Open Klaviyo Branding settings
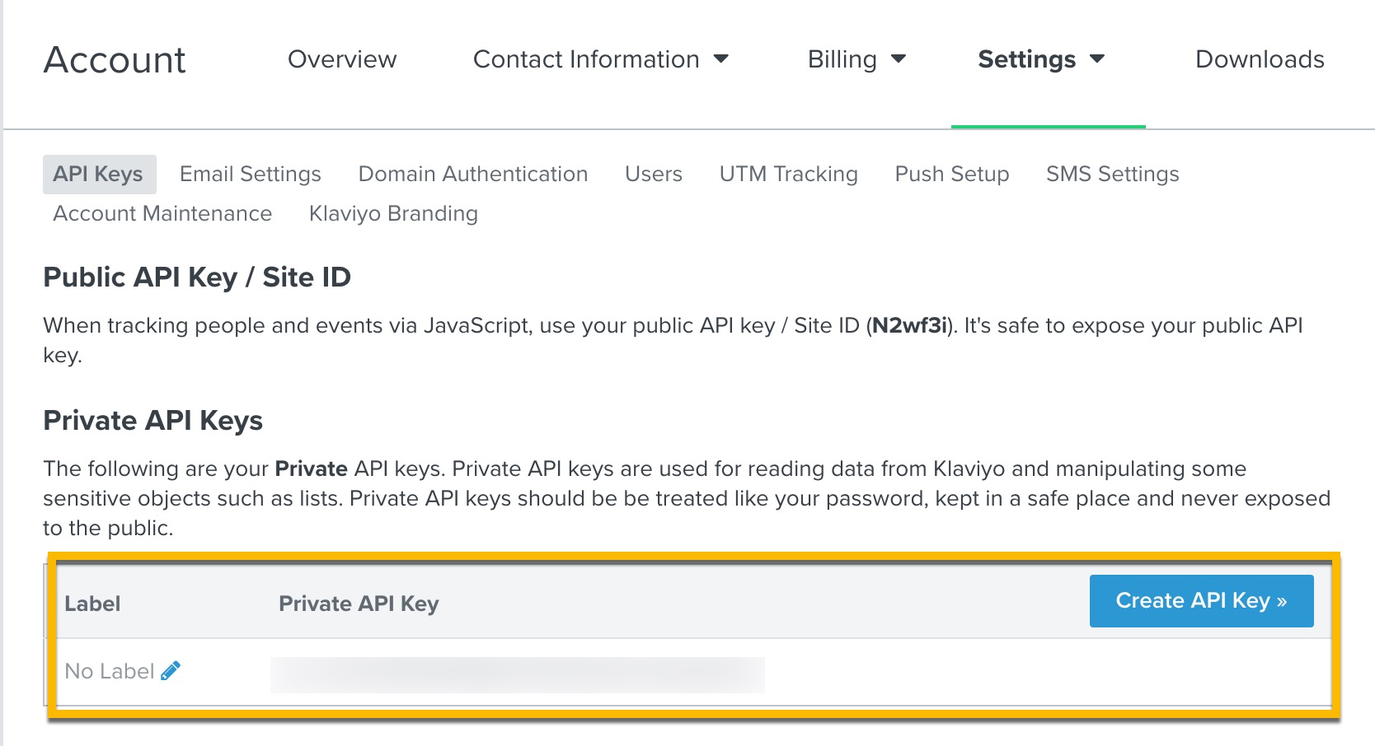 393,214
